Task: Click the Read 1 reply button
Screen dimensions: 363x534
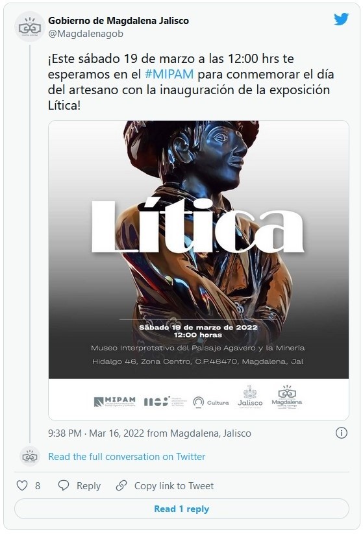Action: pyautogui.click(x=182, y=509)
